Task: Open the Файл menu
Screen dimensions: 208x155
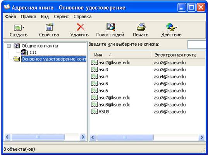Action: pyautogui.click(x=10, y=17)
